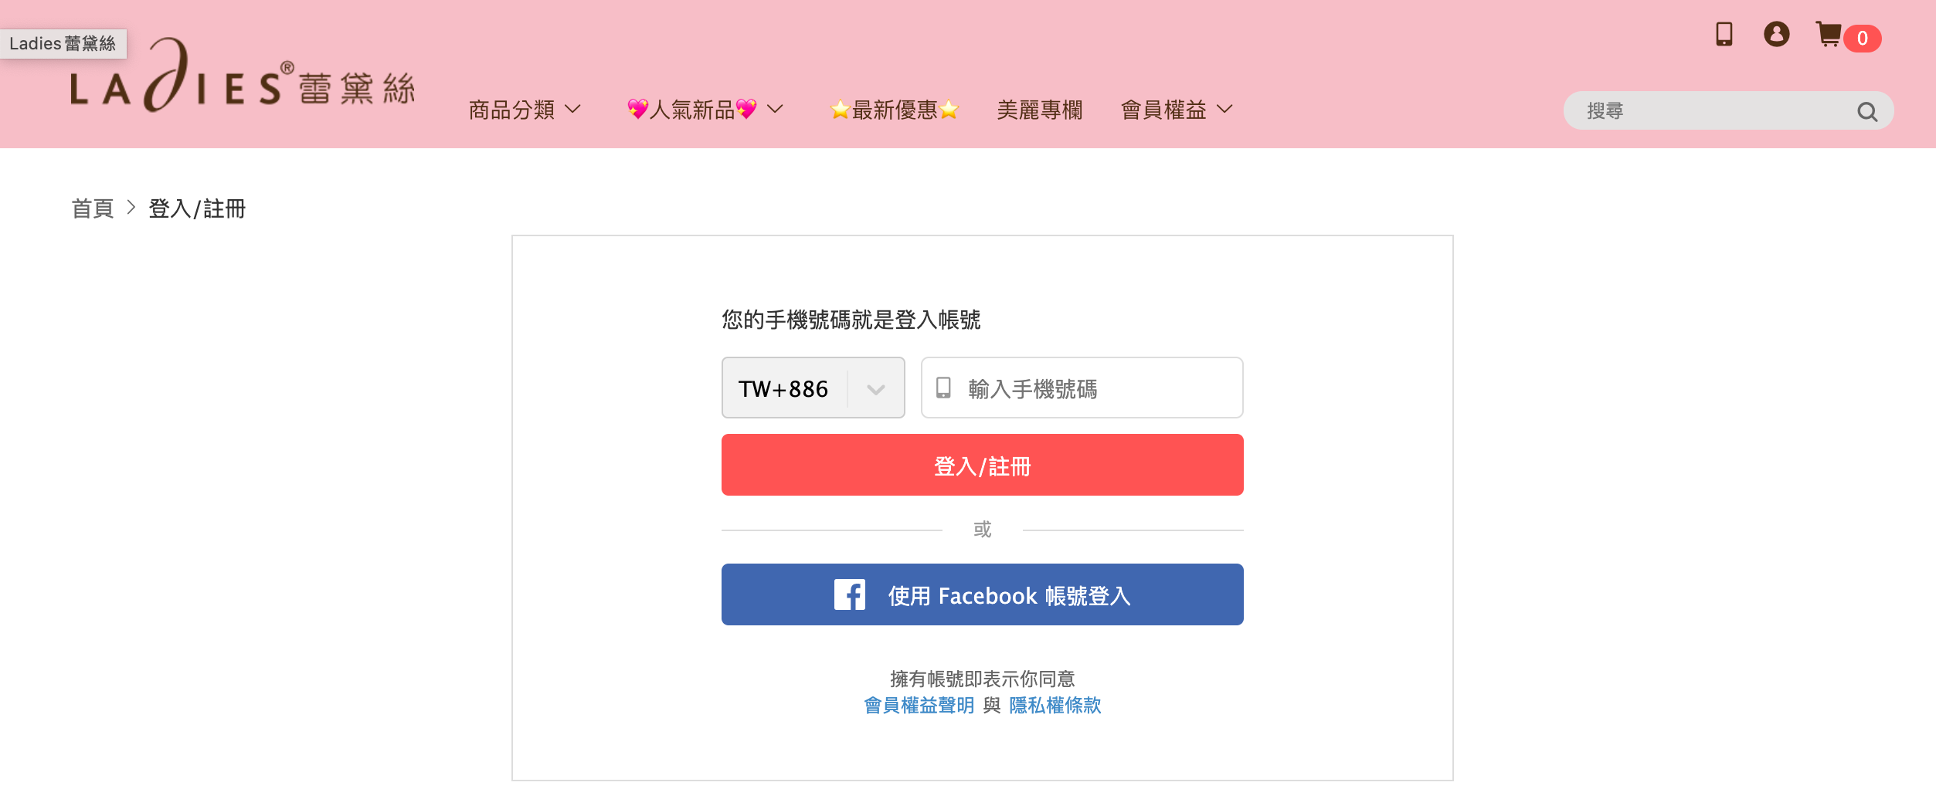
Task: Click the red cart count badge
Action: [x=1862, y=38]
